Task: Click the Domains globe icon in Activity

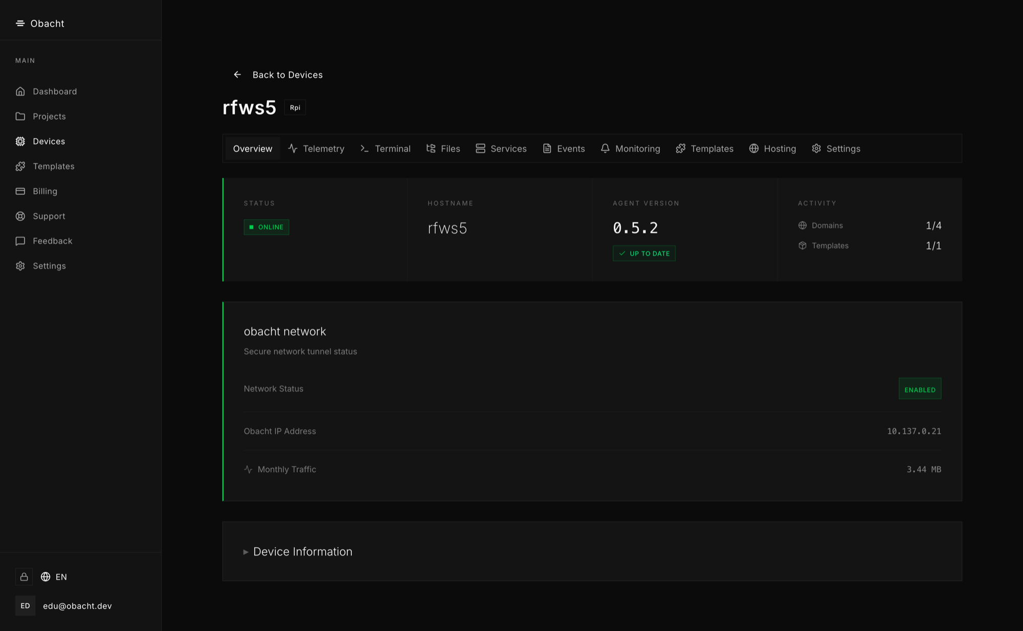Action: (803, 226)
